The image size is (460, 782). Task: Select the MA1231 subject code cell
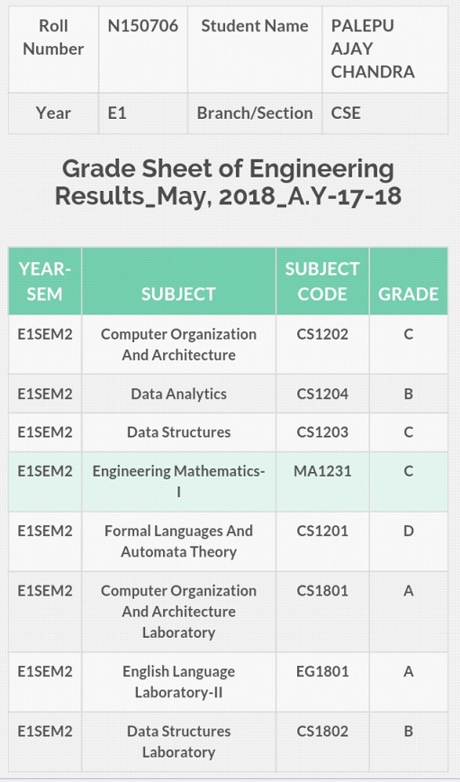click(322, 482)
